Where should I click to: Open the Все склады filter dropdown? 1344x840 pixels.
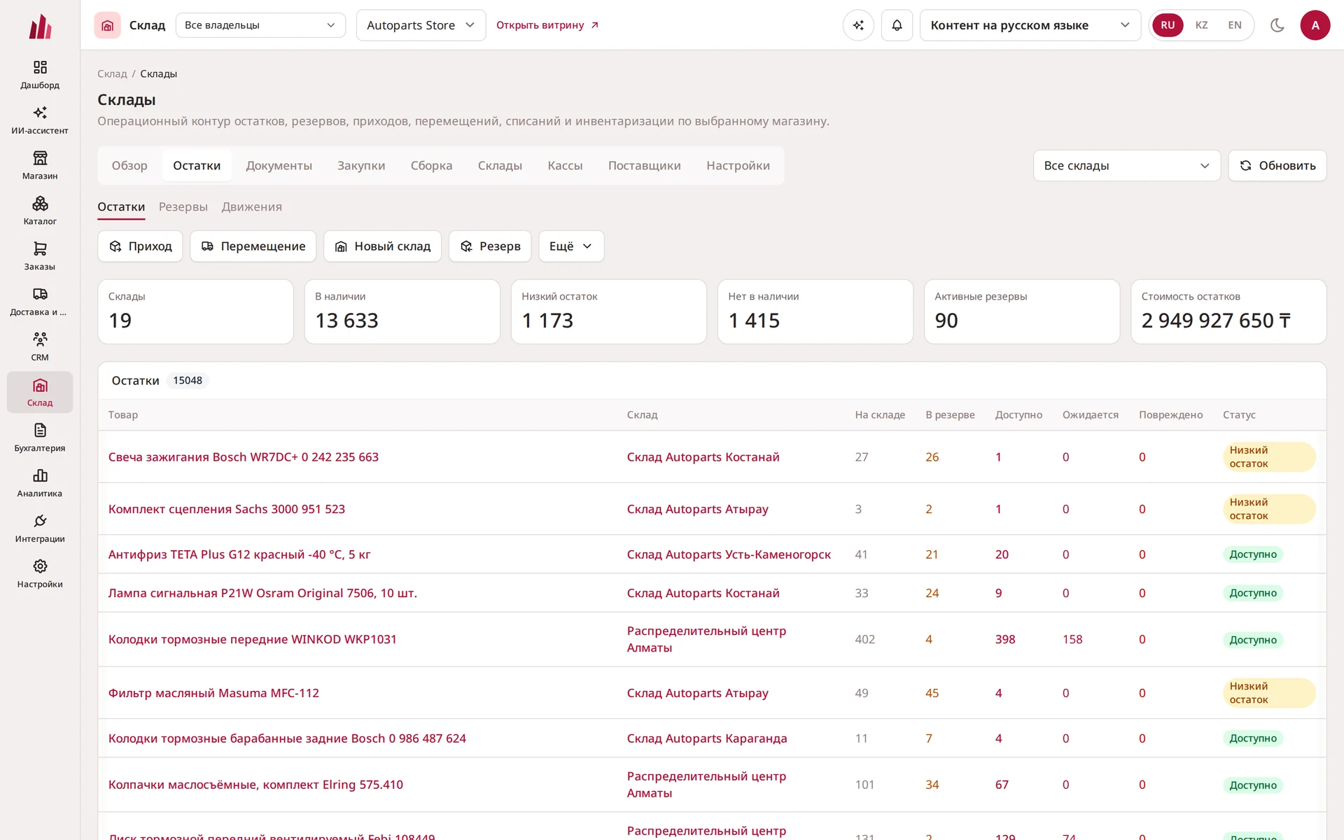(x=1126, y=166)
